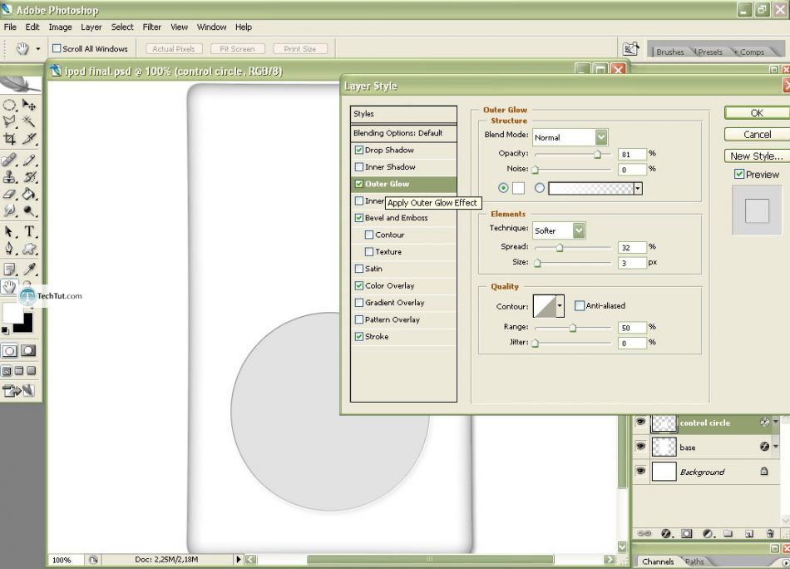Select the Crop tool
The height and width of the screenshot is (569, 790).
point(9,139)
